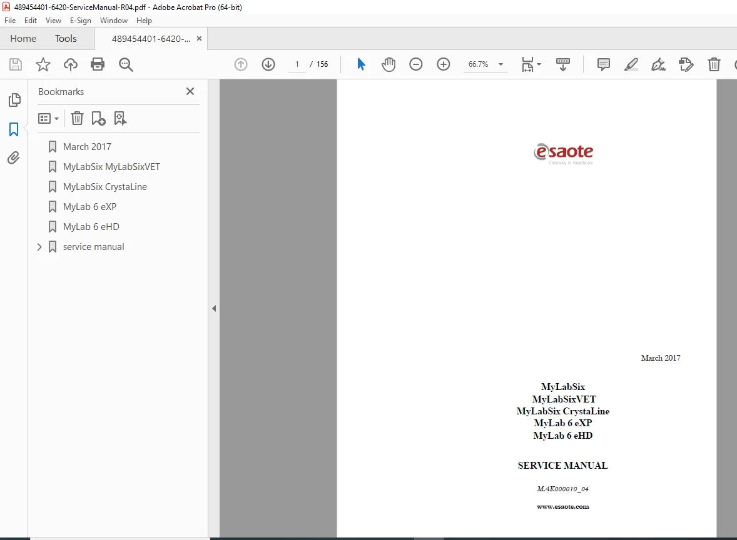Select the March 2017 bookmark
Screen dimensions: 737x540
click(x=87, y=146)
